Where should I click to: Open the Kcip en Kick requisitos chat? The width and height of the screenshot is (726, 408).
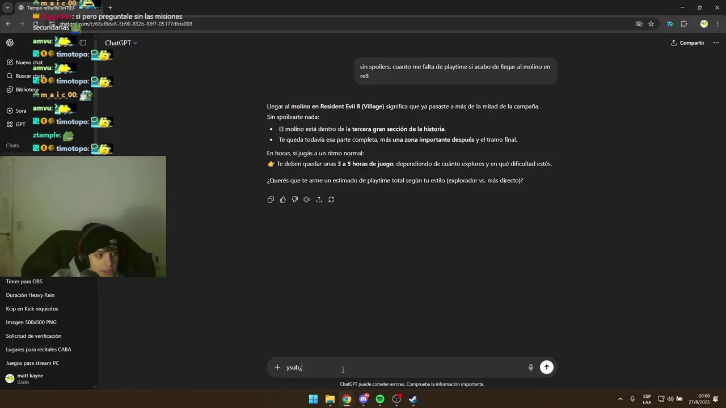pyautogui.click(x=32, y=309)
